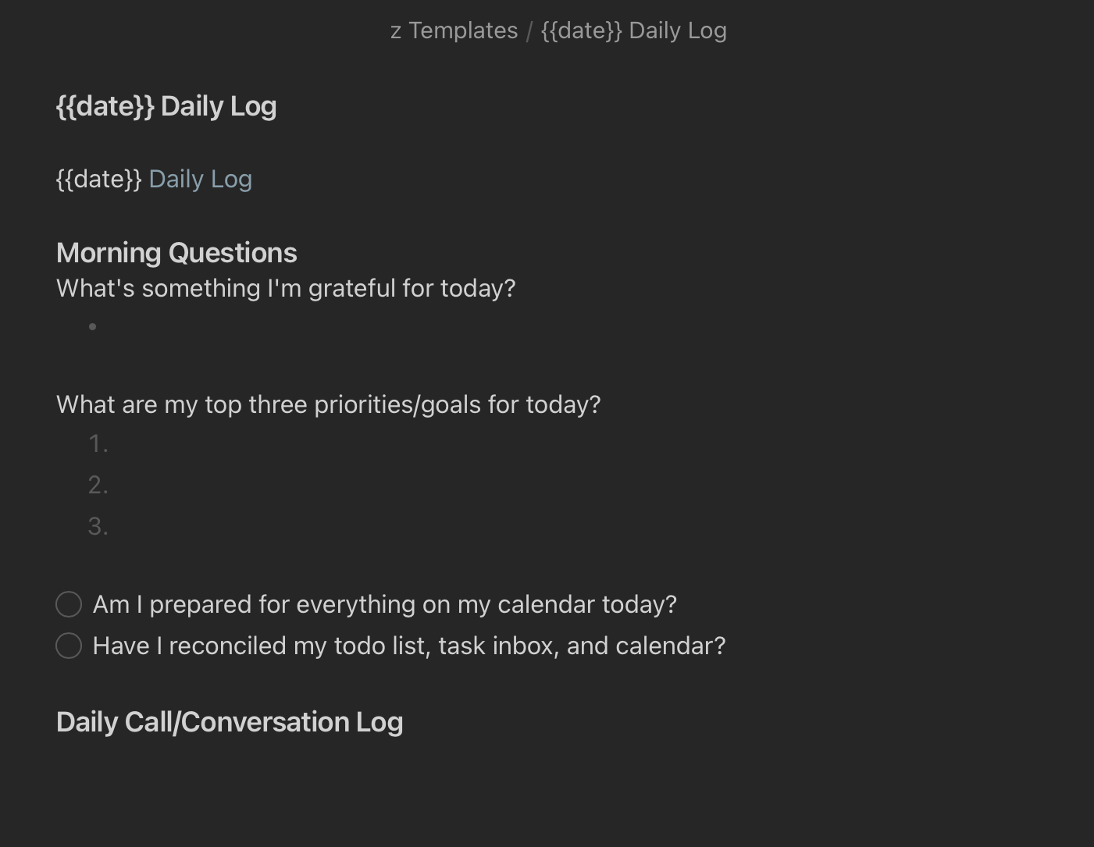The width and height of the screenshot is (1094, 847).
Task: Click the bold "{{date}} Daily Log" note heading
Action: (166, 106)
